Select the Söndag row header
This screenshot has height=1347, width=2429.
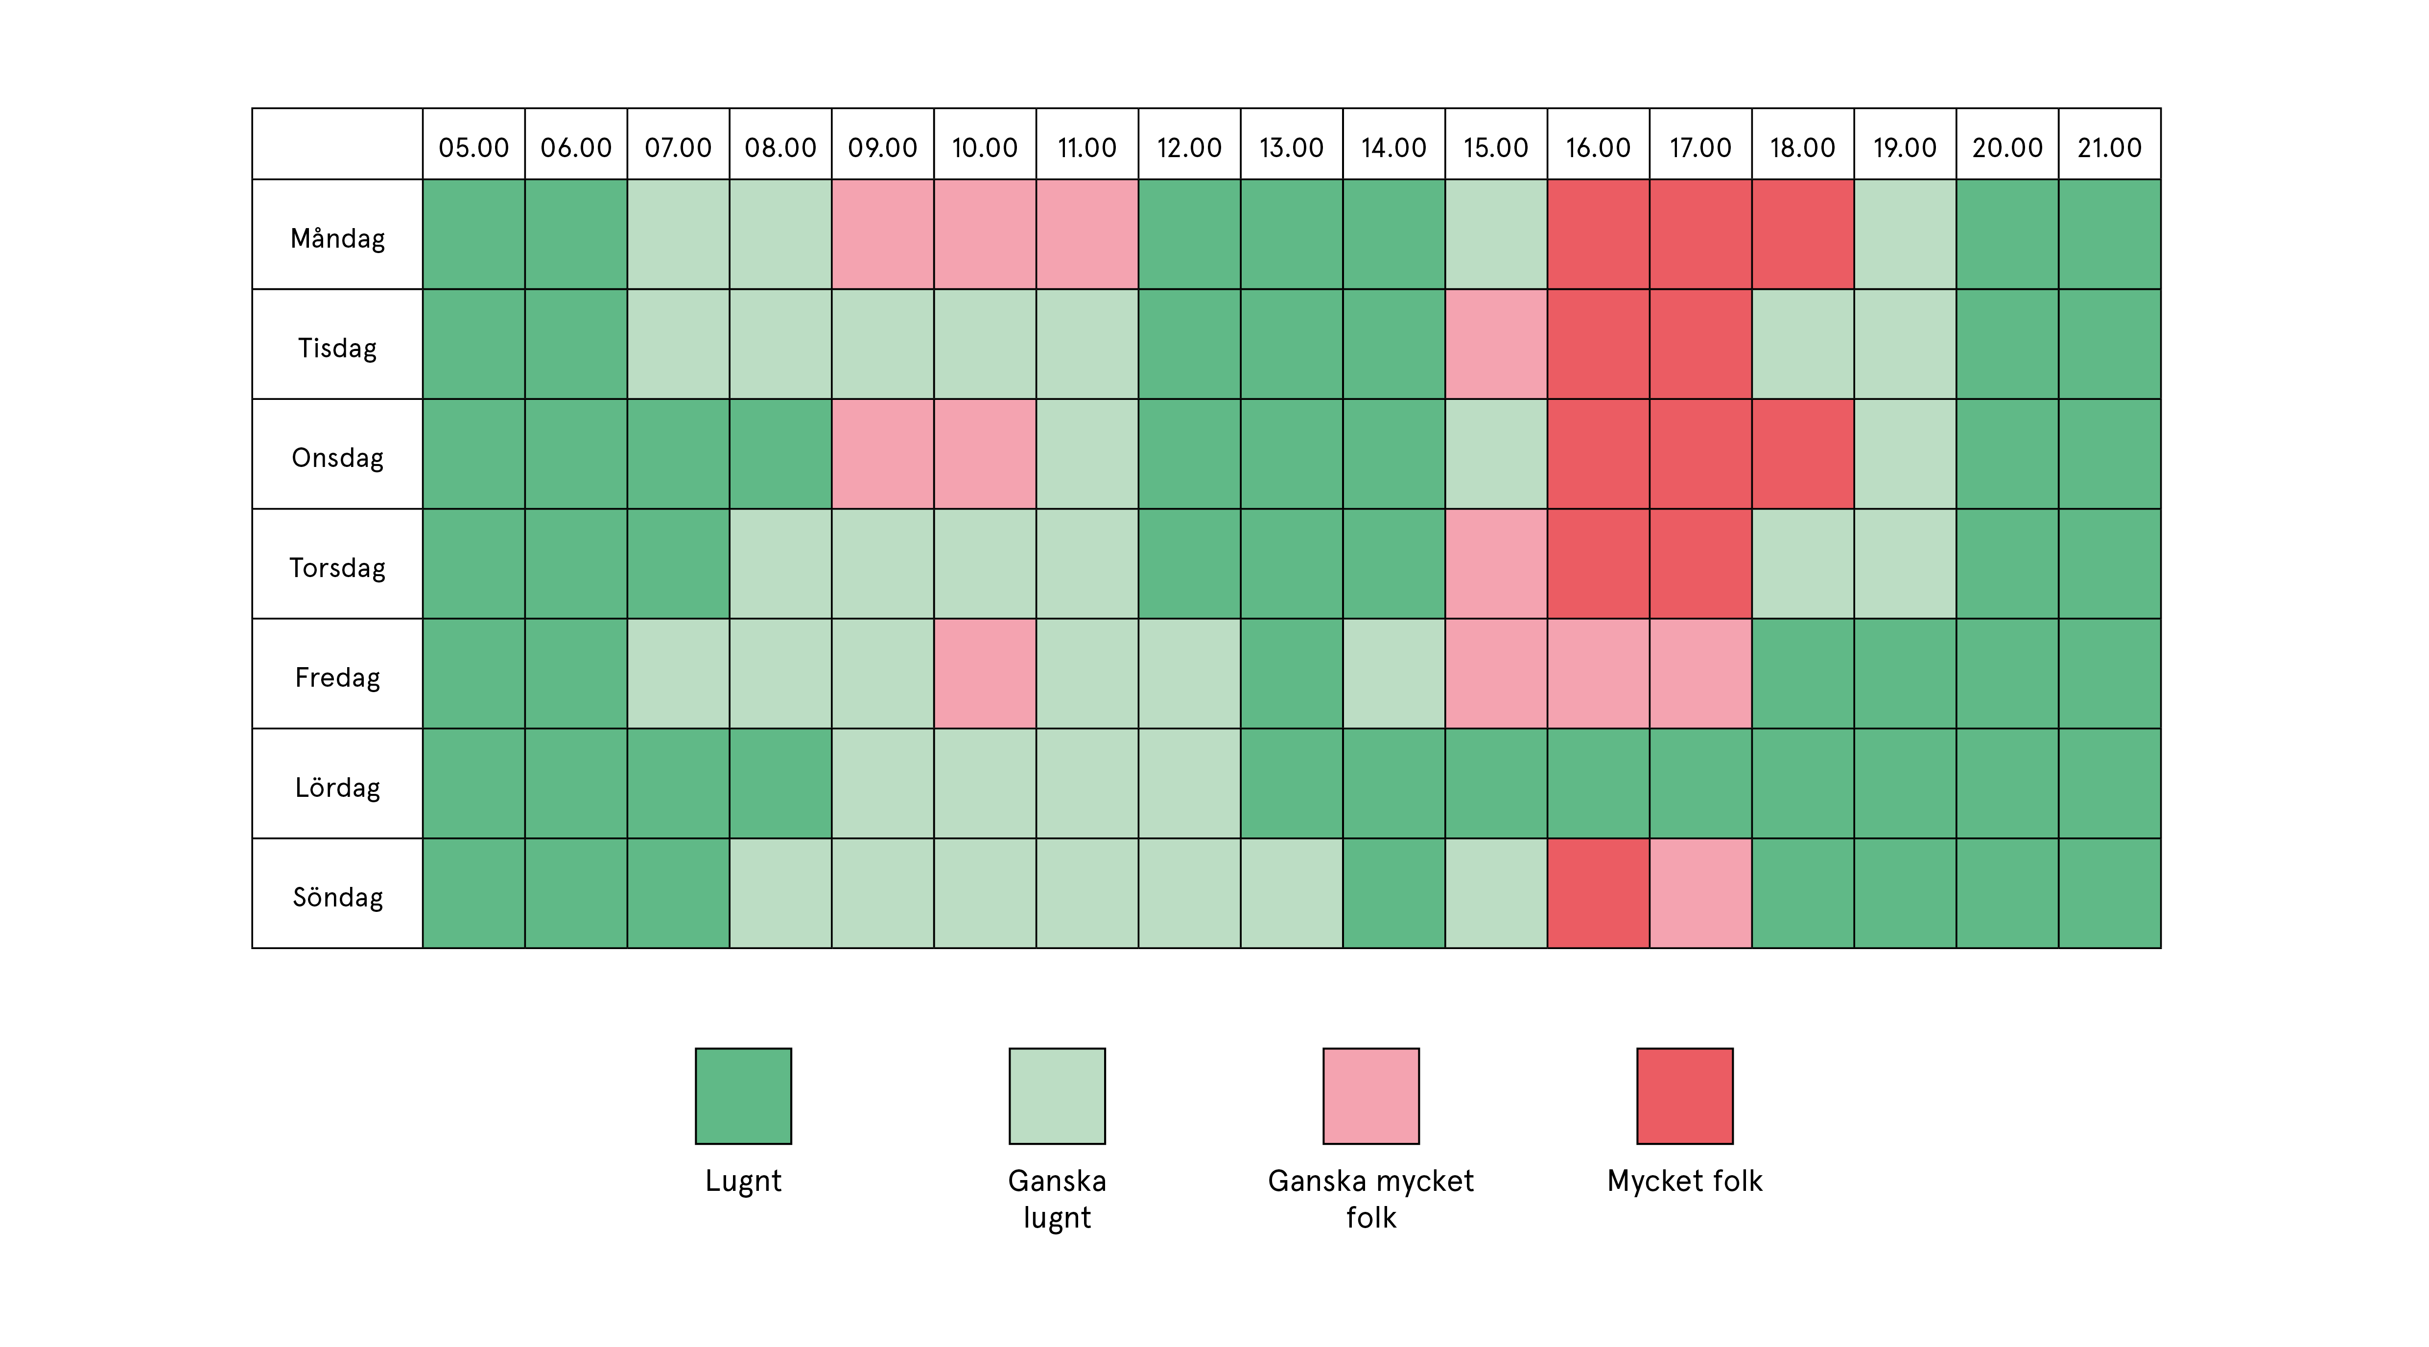tap(337, 894)
